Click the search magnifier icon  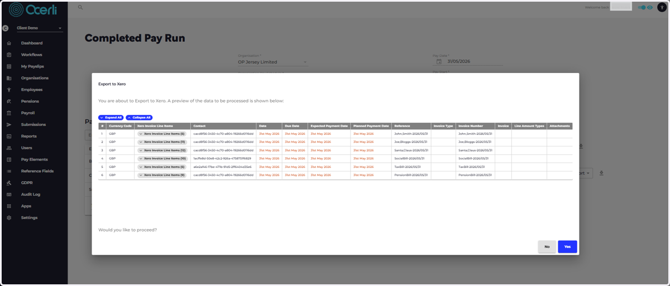[80, 7]
